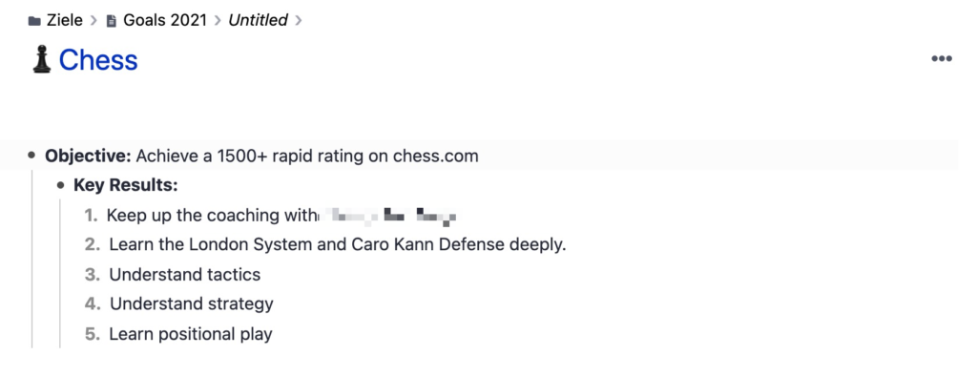977x376 pixels.
Task: Click the Objective line about 1500+ rating
Action: coord(261,156)
